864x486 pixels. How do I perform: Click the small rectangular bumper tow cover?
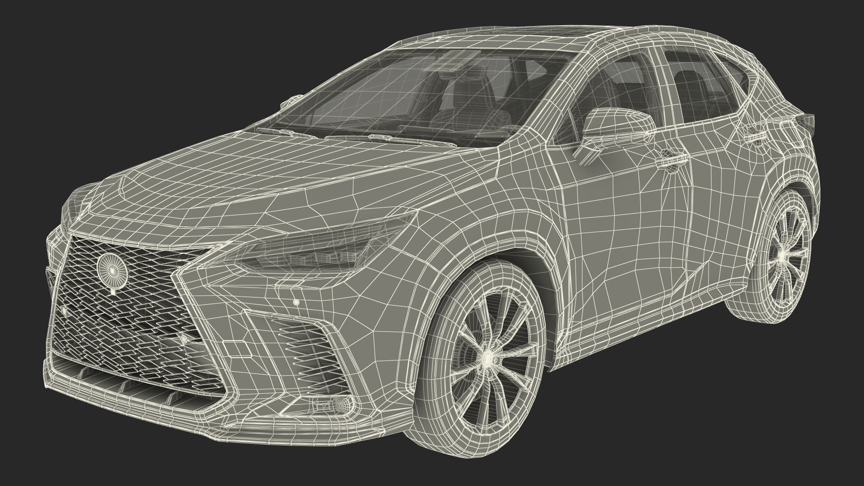click(x=237, y=350)
